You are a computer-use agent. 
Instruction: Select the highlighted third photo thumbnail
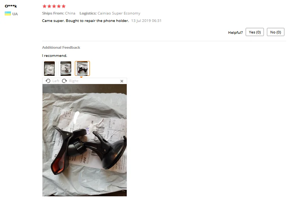[82, 68]
